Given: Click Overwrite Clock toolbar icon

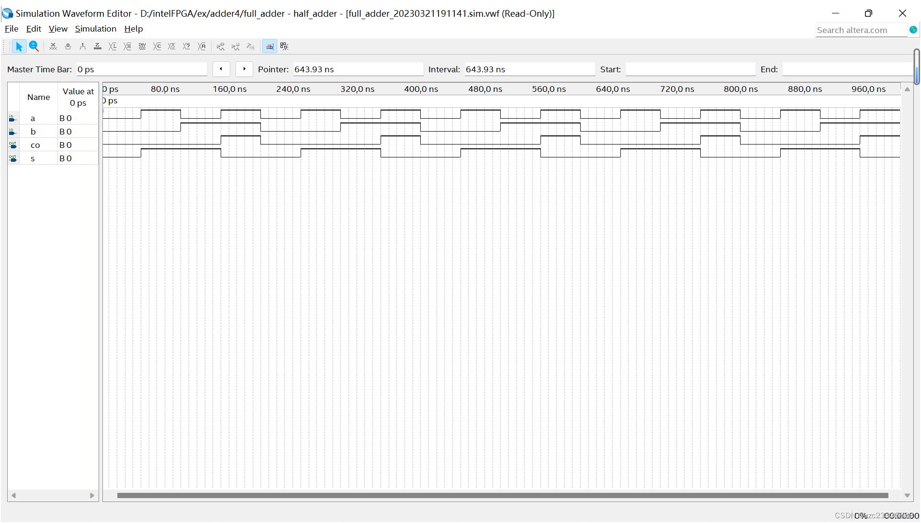Looking at the screenshot, I should 172,46.
